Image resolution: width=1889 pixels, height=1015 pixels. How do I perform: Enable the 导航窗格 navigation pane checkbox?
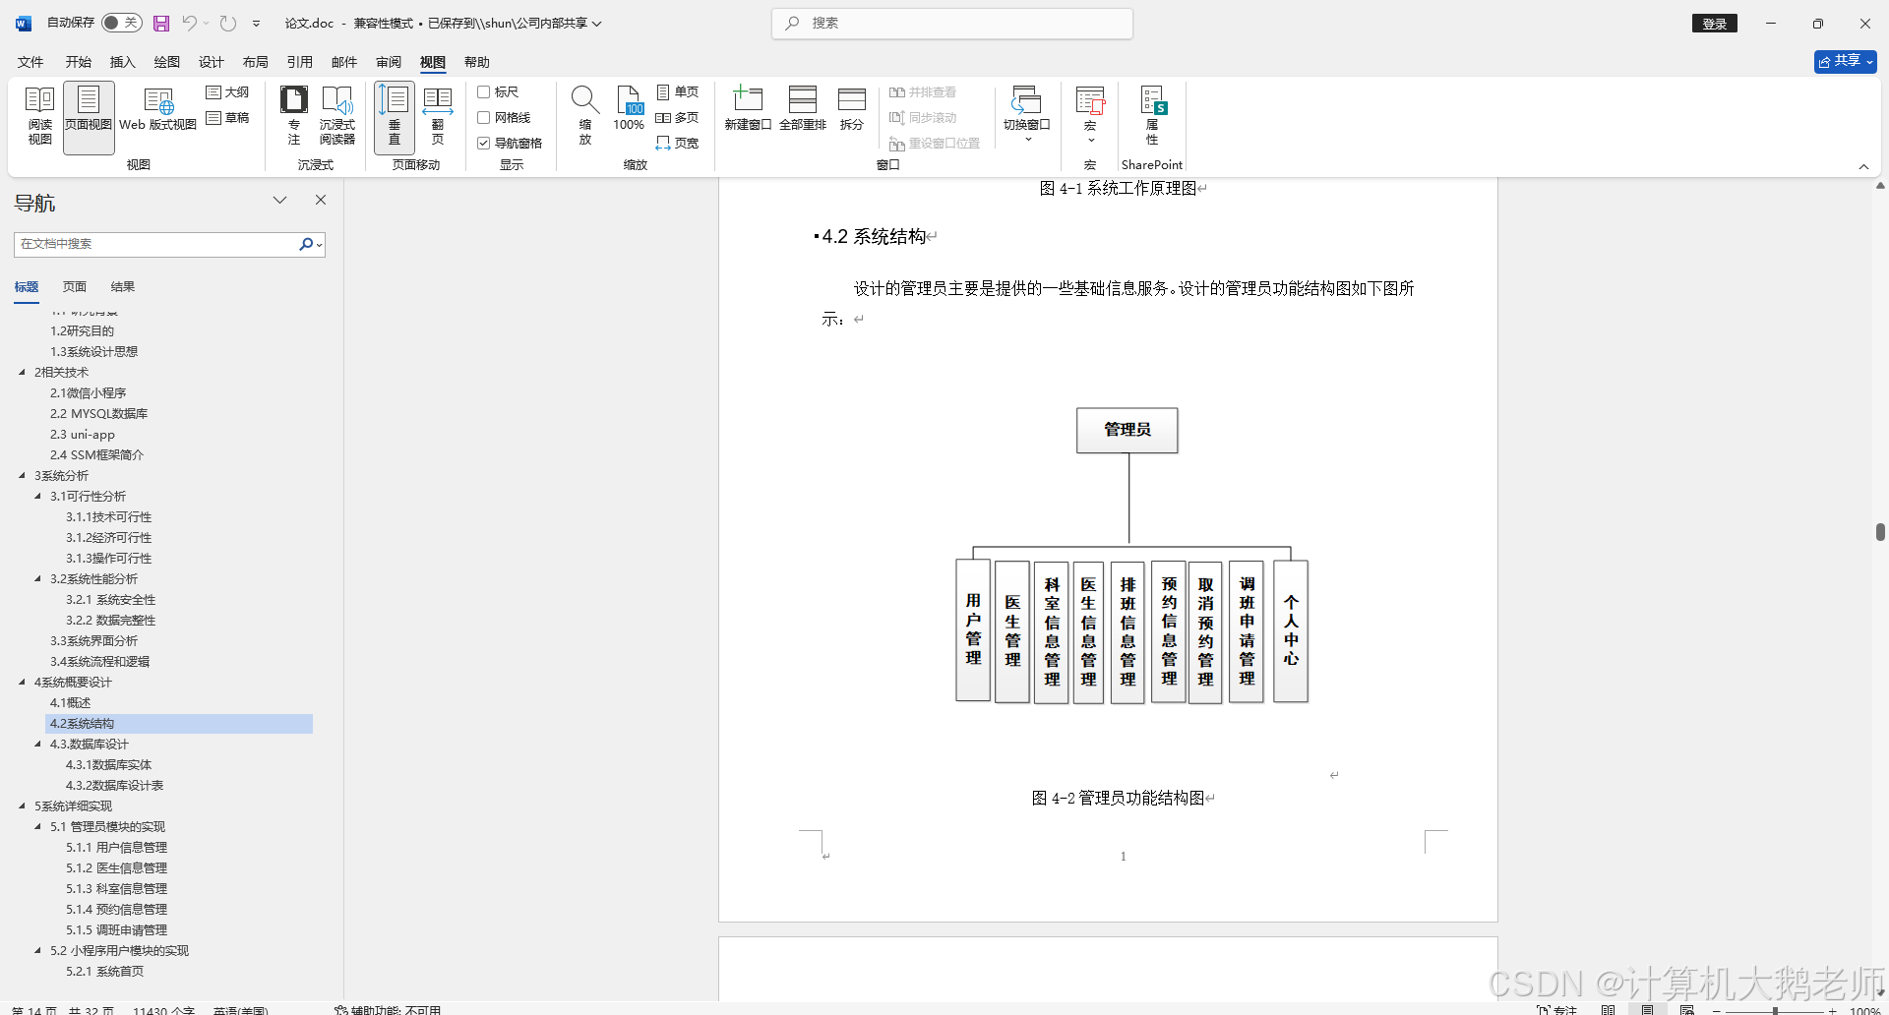484,142
